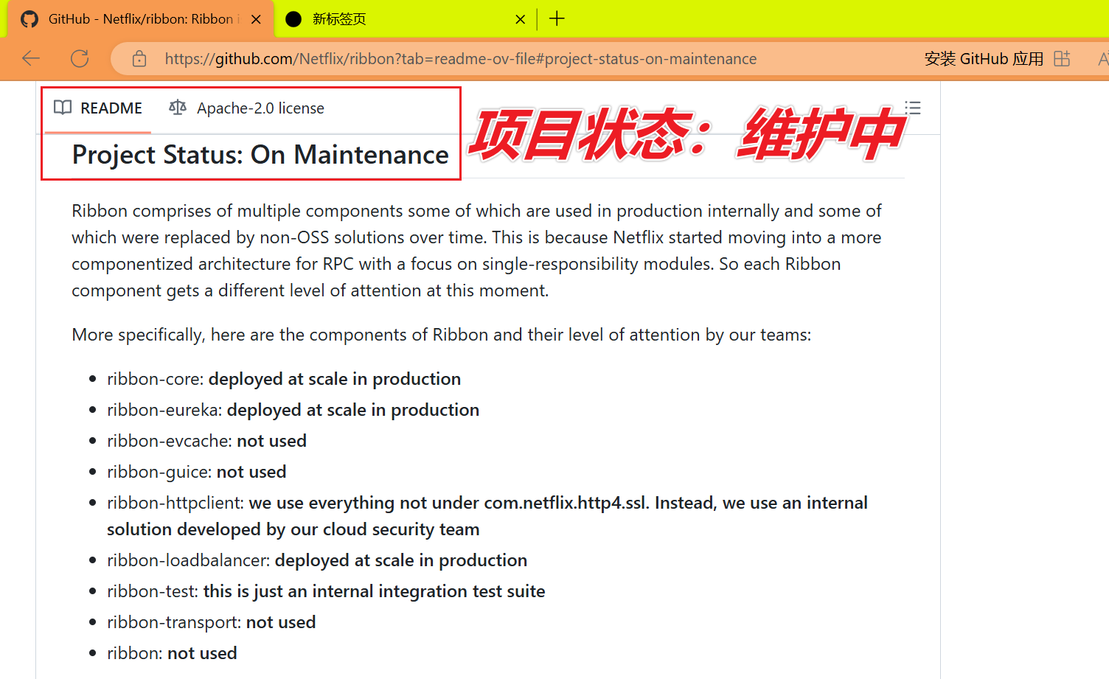Click the README book icon
Image resolution: width=1109 pixels, height=679 pixels.
pos(63,108)
